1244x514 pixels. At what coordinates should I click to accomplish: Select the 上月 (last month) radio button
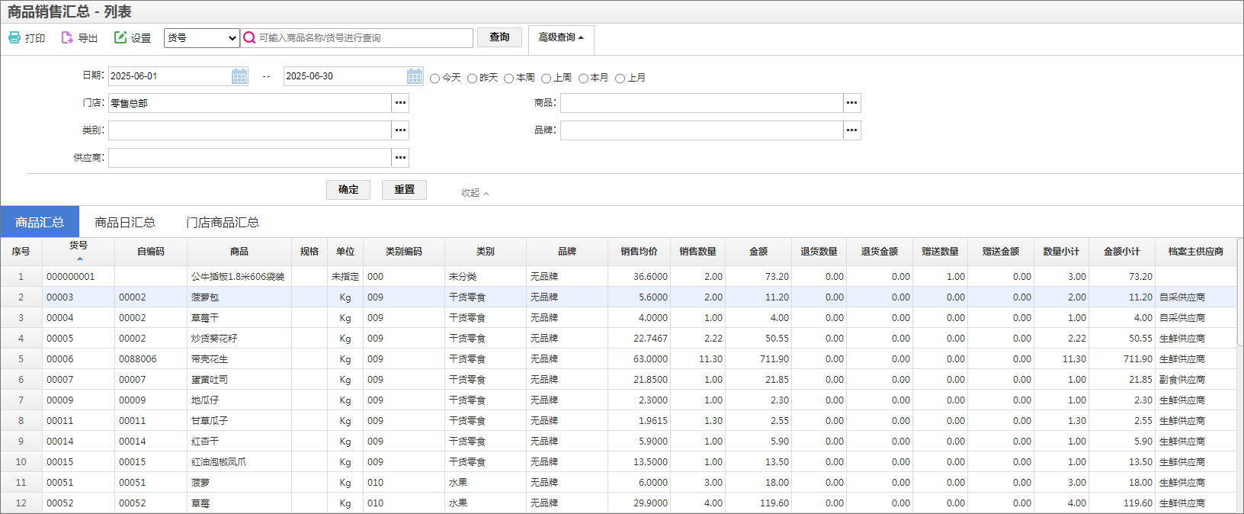(620, 79)
